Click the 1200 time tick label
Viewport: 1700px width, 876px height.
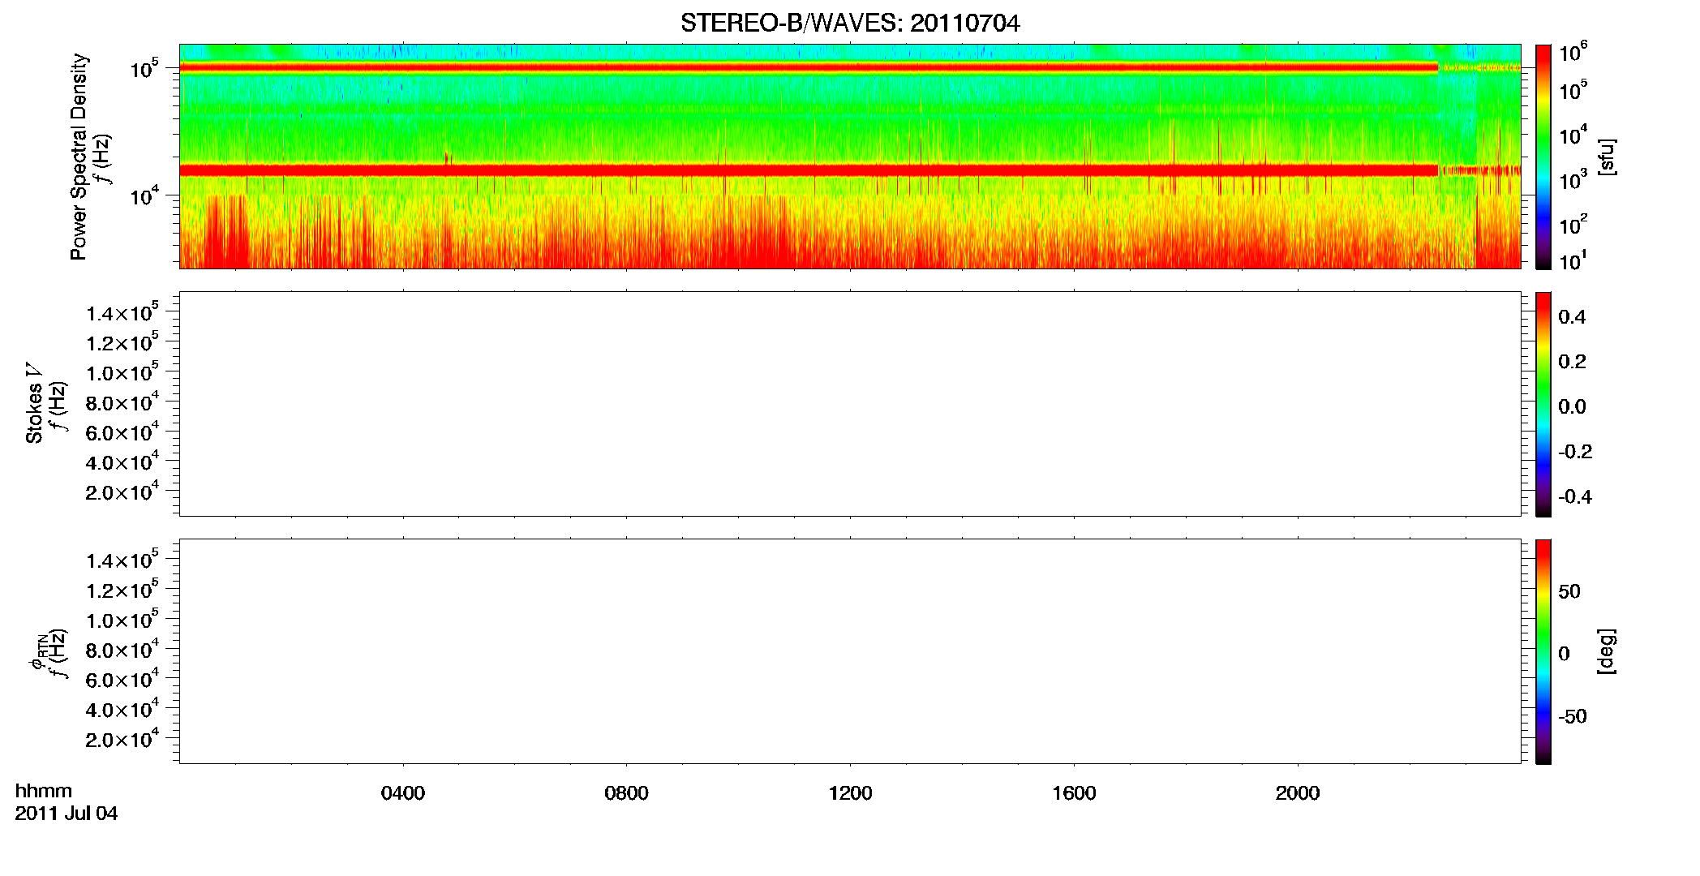point(850,793)
